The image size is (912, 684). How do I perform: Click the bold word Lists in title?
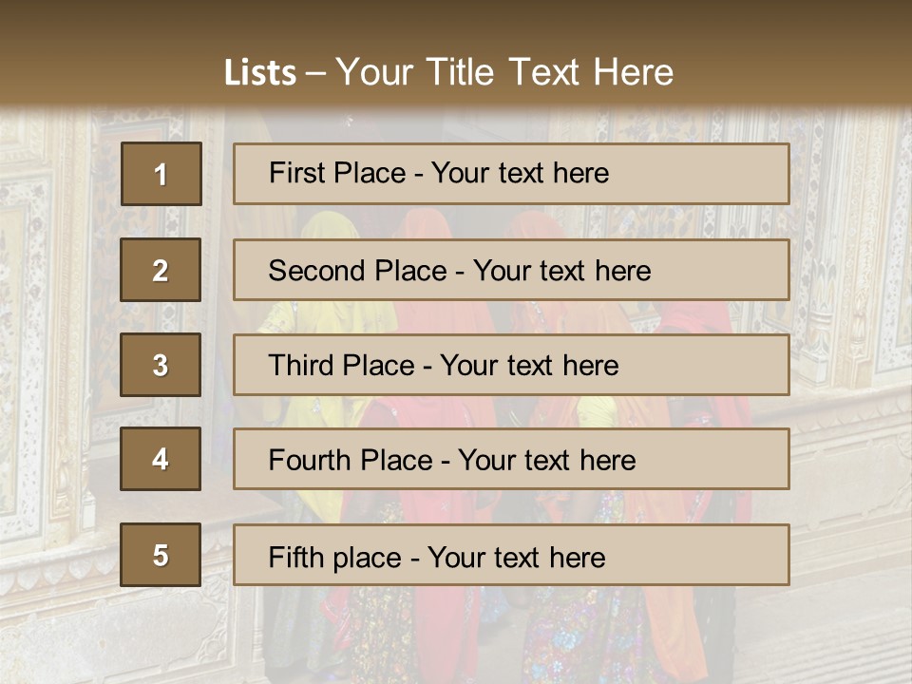(x=259, y=73)
